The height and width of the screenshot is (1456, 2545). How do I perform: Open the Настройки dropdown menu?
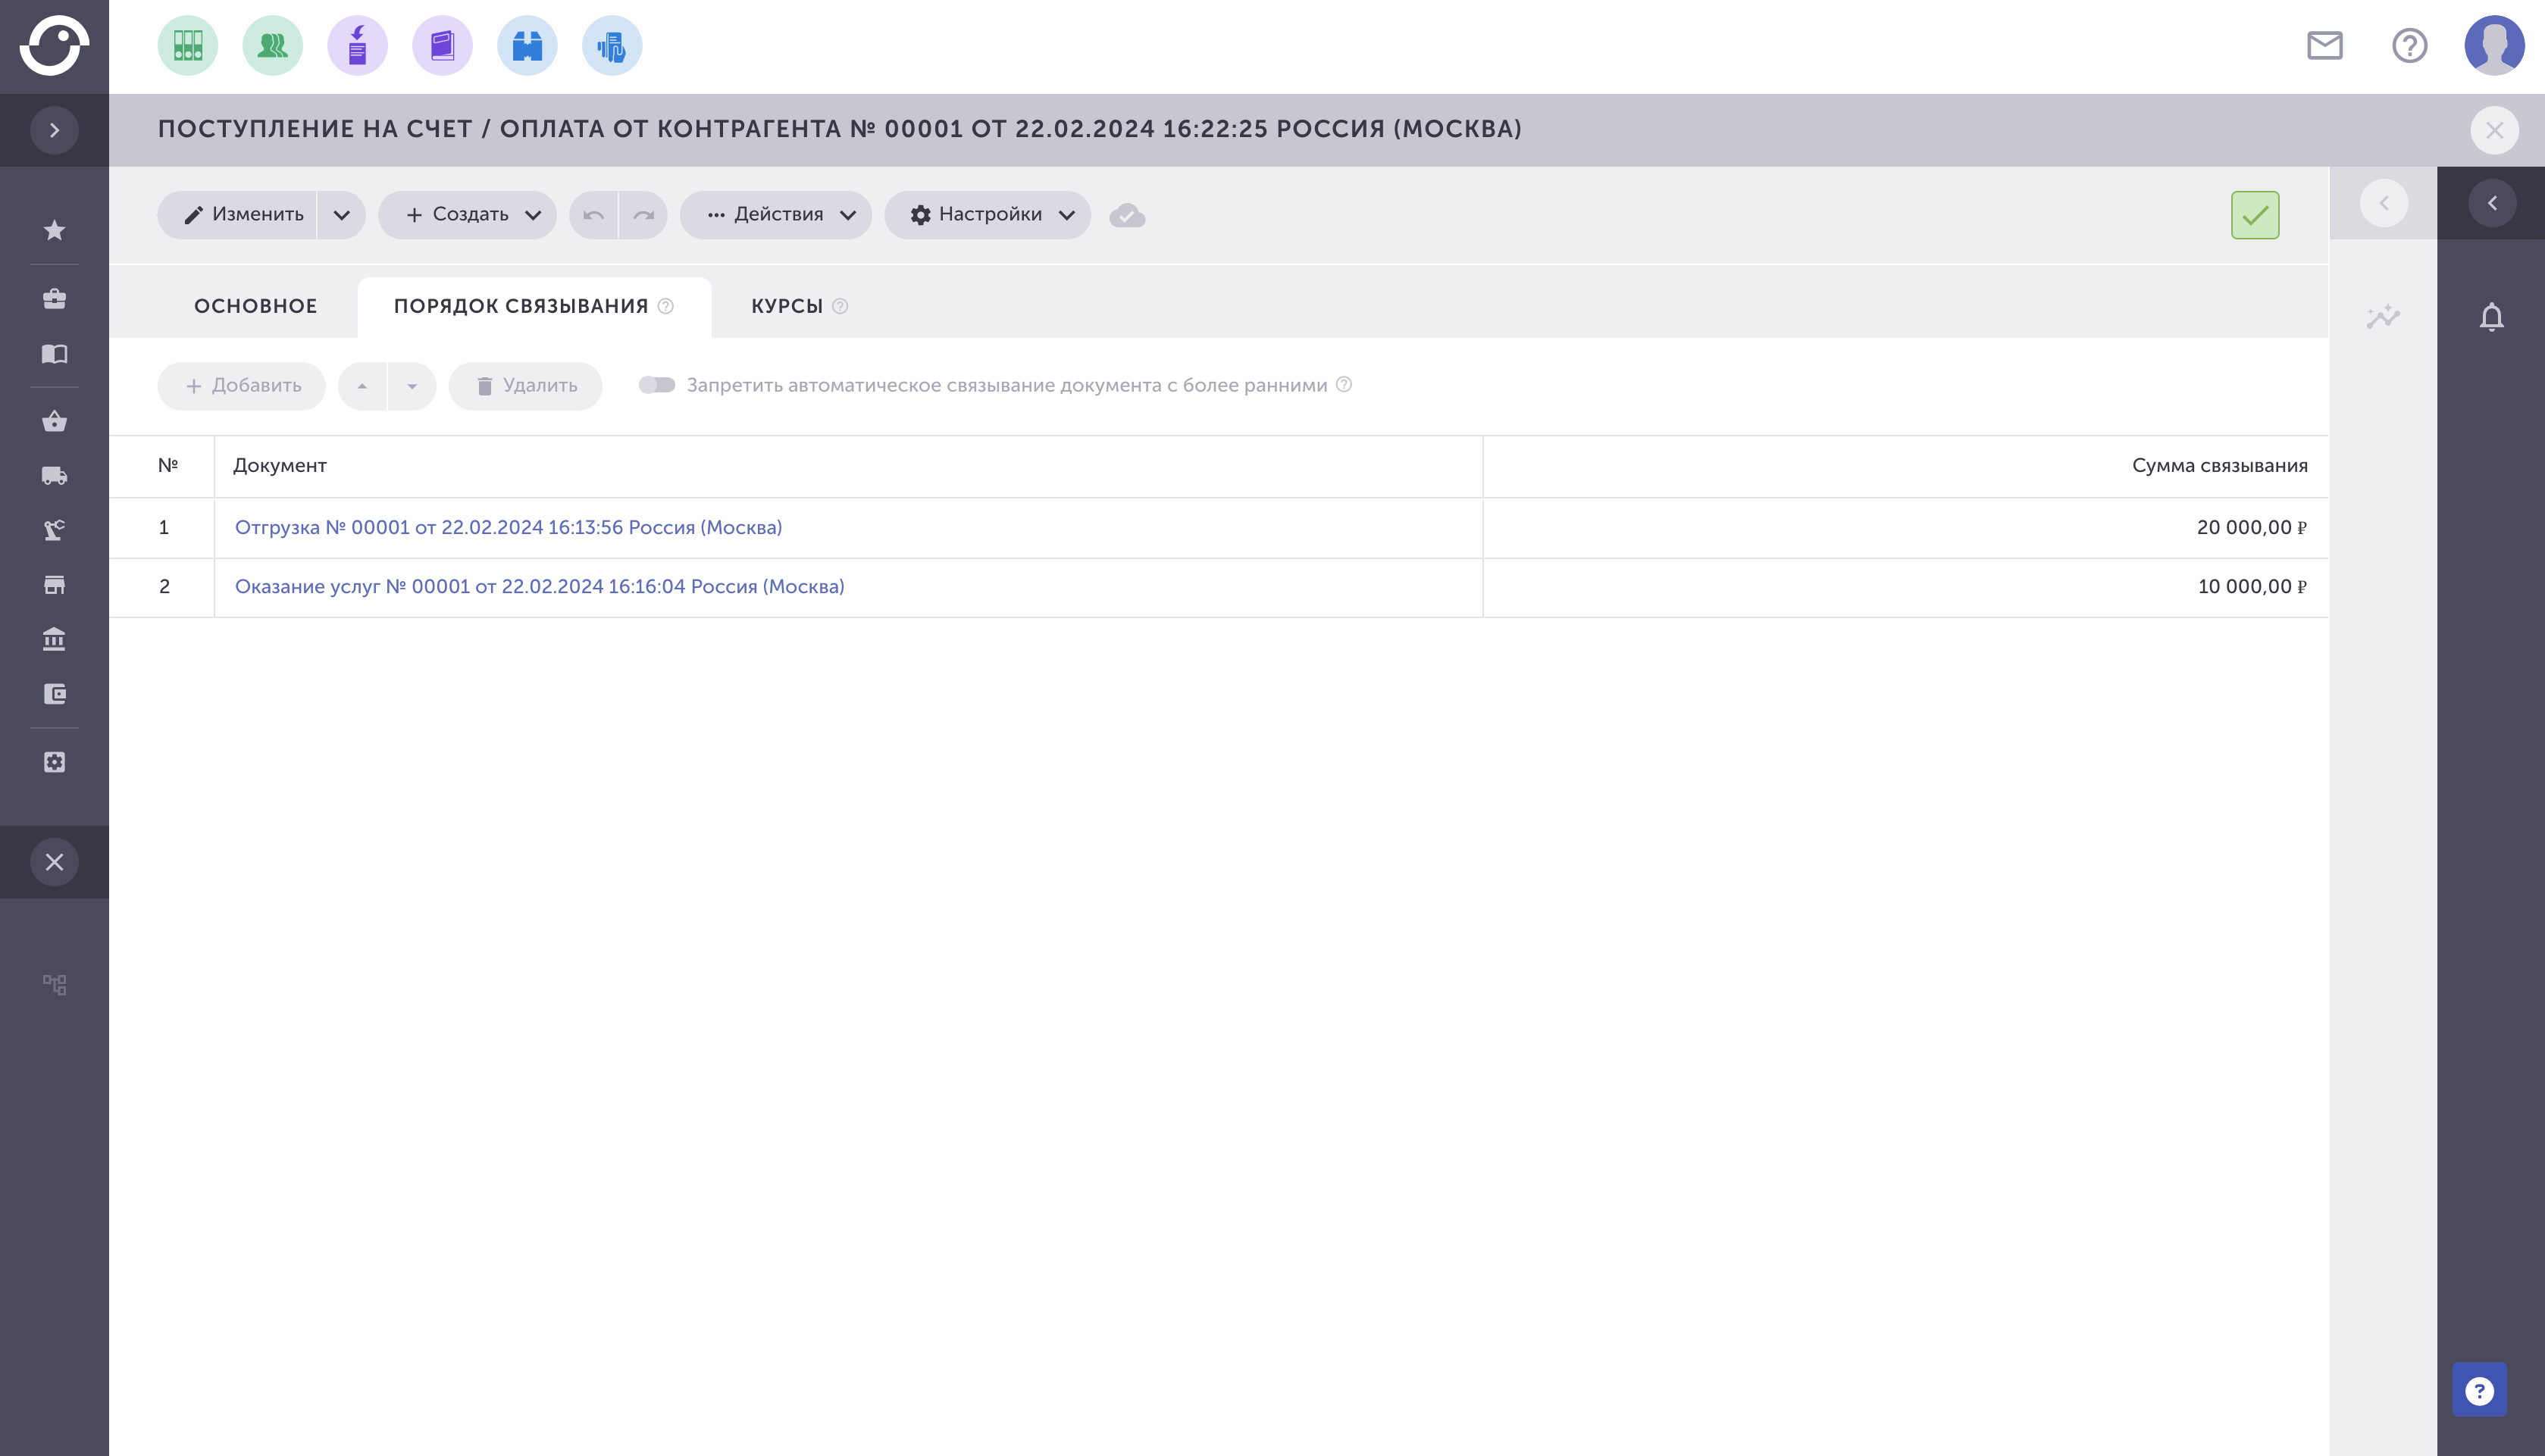click(x=988, y=215)
